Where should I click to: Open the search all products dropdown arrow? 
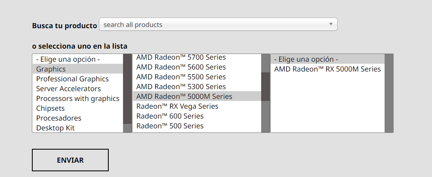click(331, 24)
